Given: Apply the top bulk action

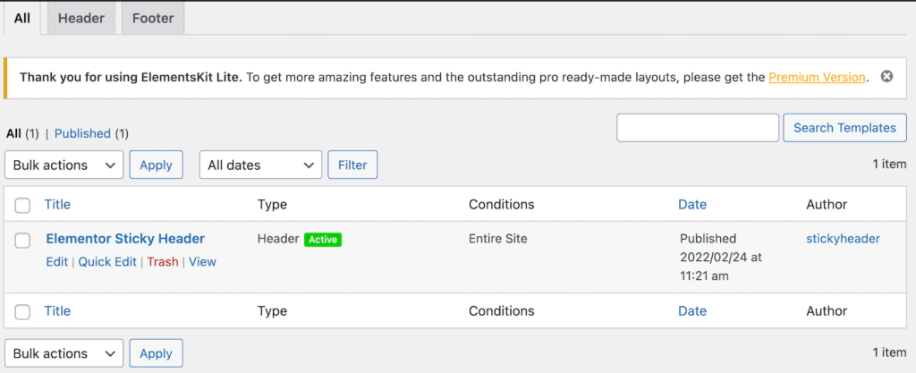Looking at the screenshot, I should click(x=156, y=165).
